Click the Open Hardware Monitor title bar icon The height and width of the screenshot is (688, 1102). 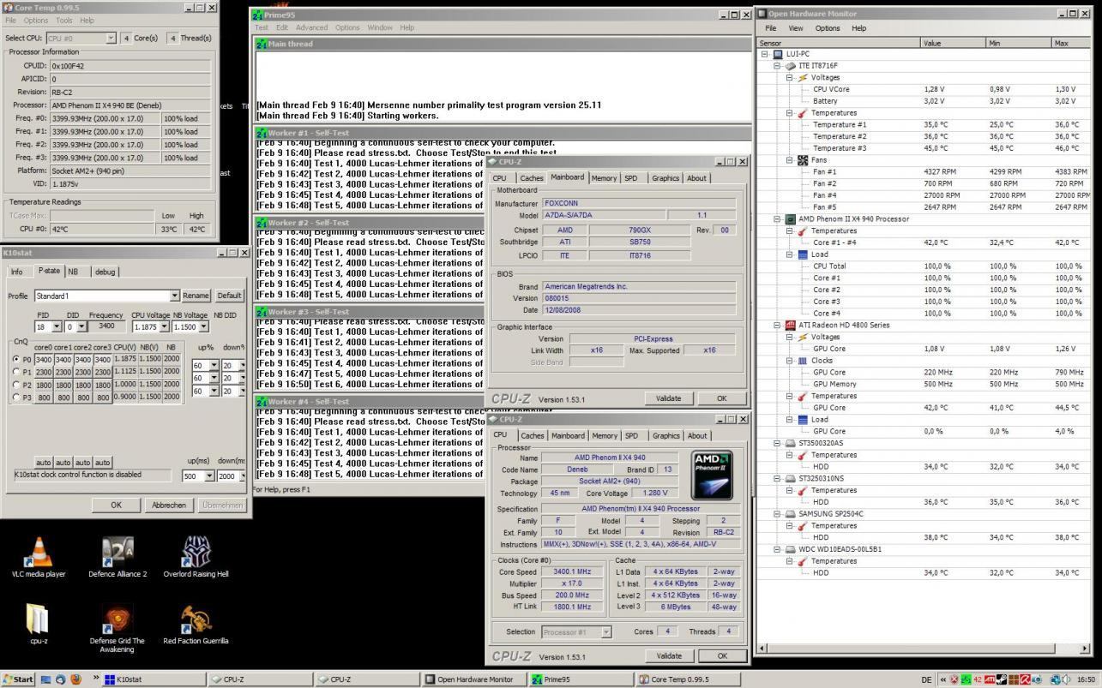(762, 14)
